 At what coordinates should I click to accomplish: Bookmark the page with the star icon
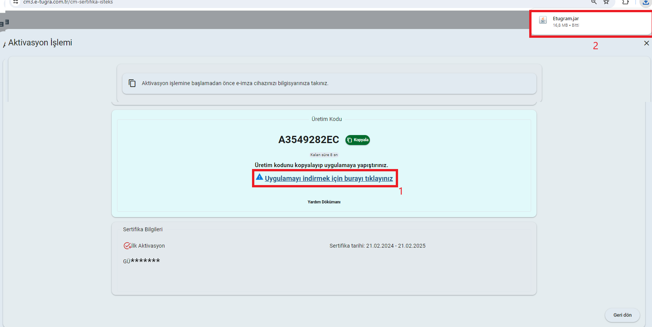coord(606,2)
